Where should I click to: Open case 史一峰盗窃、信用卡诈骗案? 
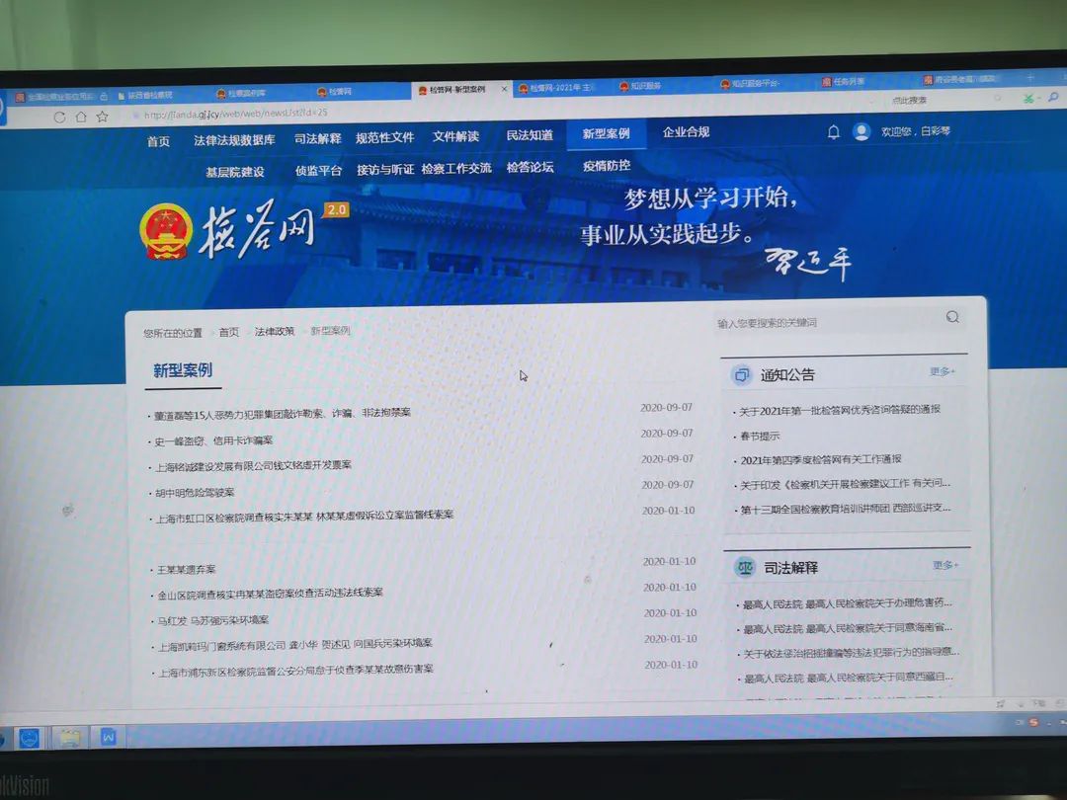(213, 440)
